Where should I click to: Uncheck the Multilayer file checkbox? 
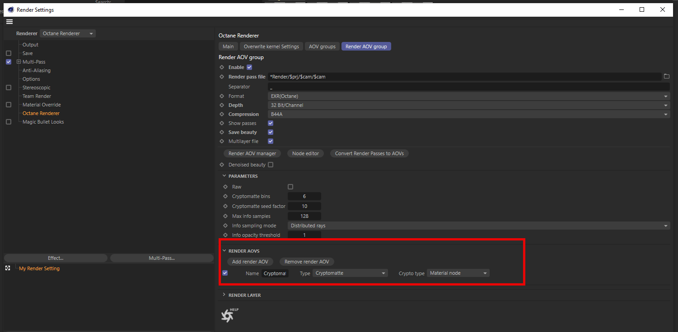click(x=271, y=141)
